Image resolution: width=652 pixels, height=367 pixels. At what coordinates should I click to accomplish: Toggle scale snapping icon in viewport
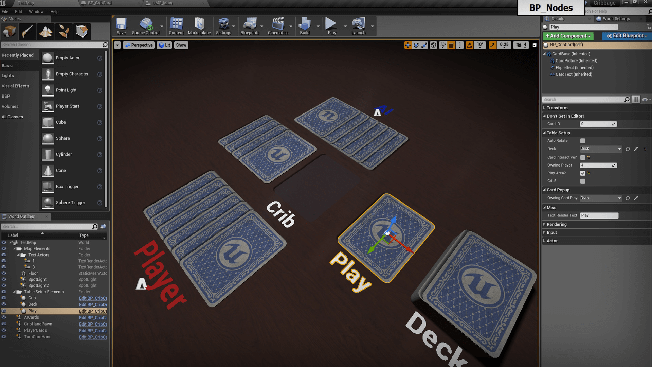pos(492,45)
